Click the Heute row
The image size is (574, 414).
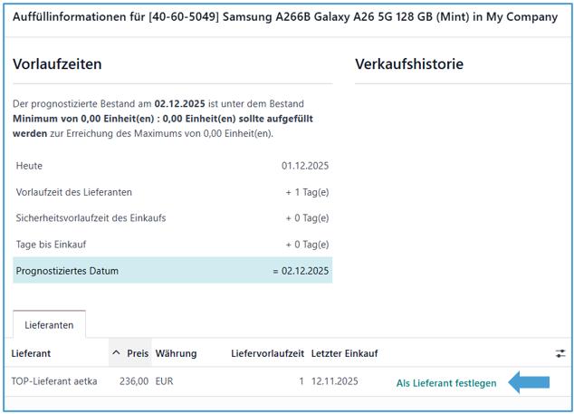[x=172, y=166]
